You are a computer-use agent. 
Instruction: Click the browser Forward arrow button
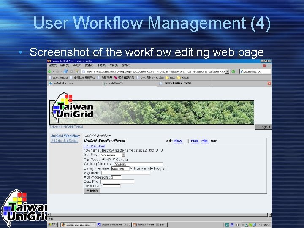(x=57, y=71)
